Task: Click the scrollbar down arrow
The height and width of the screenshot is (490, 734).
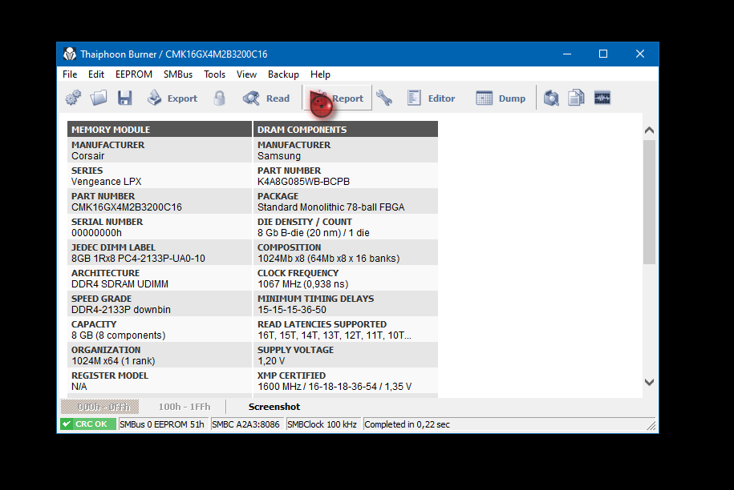Action: pos(649,382)
